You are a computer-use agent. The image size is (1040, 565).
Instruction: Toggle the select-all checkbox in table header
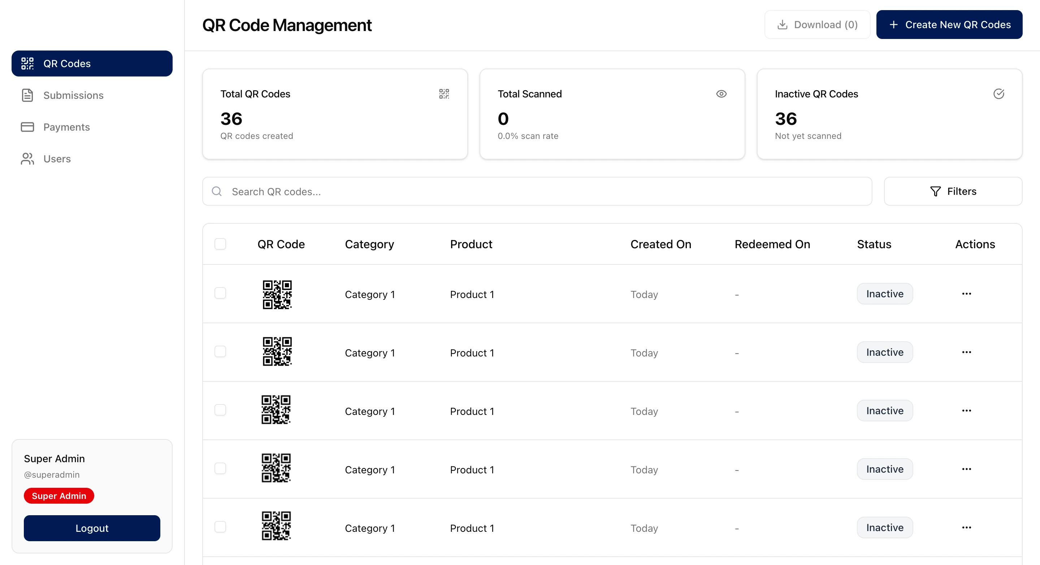coord(220,244)
